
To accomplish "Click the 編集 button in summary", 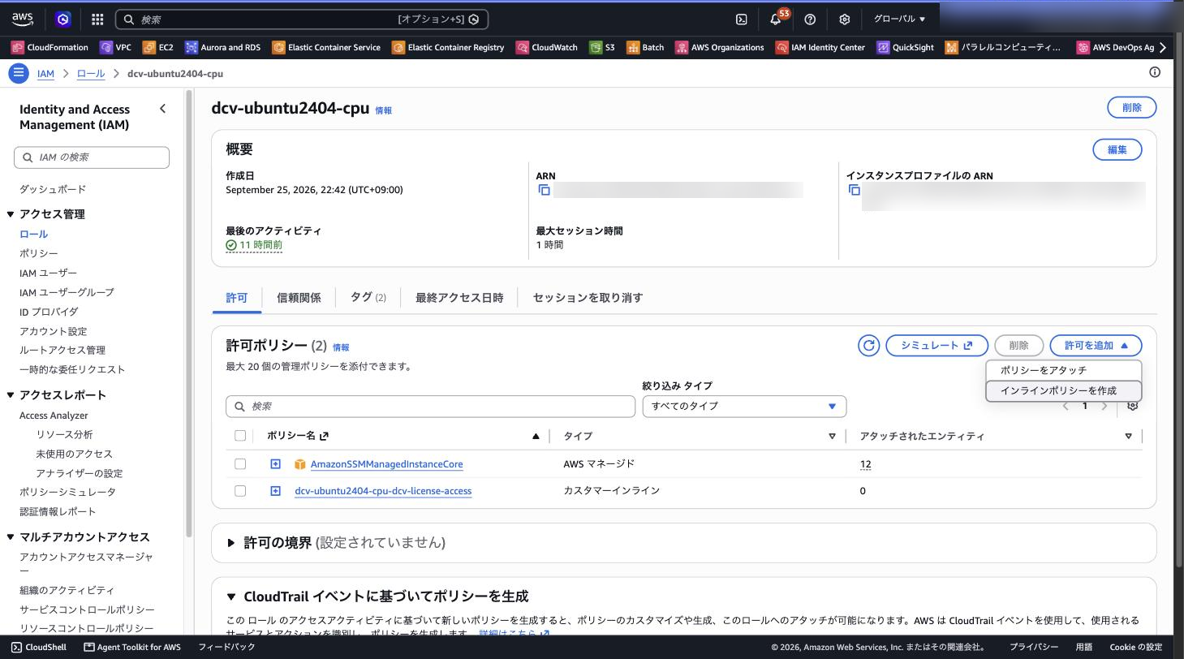I will 1117,149.
